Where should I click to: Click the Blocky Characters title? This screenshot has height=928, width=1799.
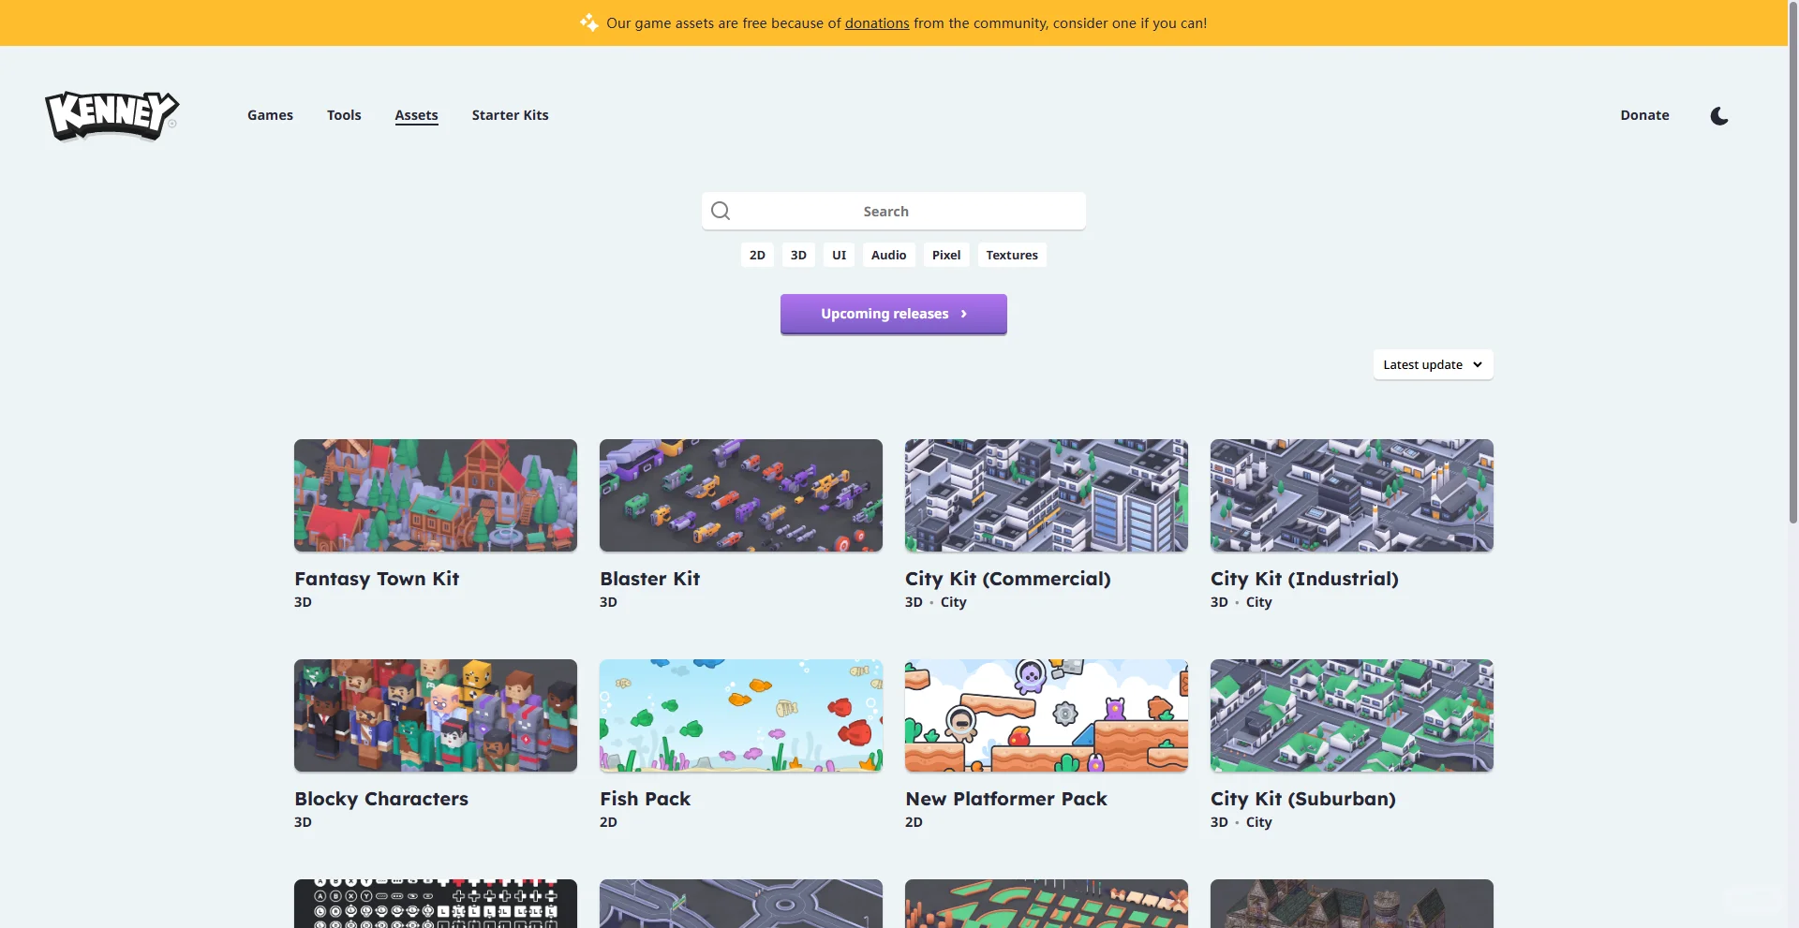pyautogui.click(x=381, y=799)
